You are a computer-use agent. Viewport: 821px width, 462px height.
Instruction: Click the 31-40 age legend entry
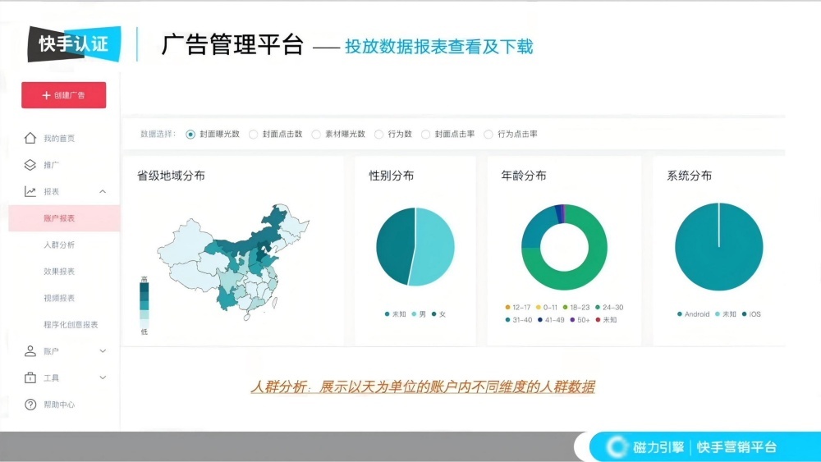(519, 320)
